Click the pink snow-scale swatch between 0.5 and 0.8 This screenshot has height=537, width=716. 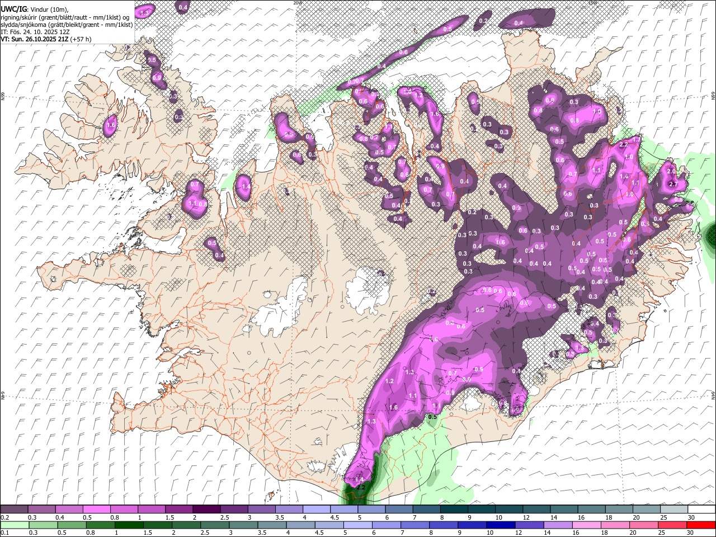pos(96,510)
